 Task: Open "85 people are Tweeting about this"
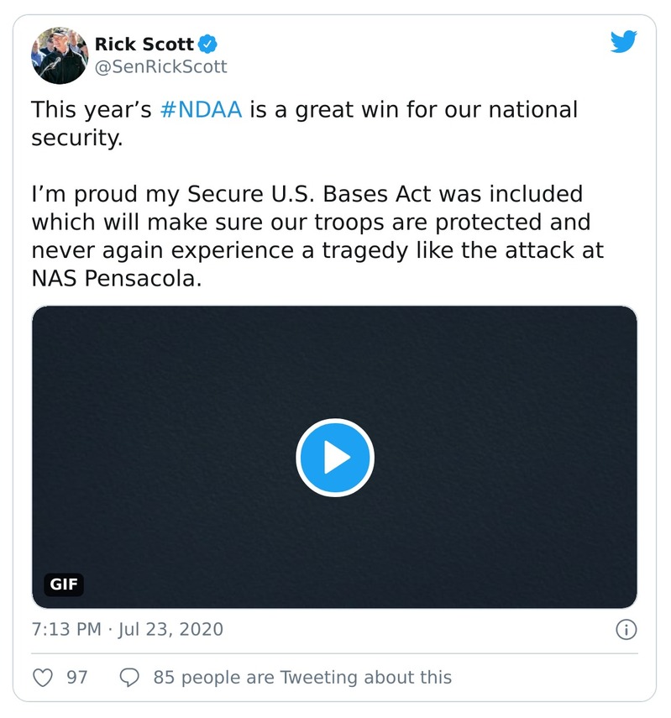pos(302,677)
